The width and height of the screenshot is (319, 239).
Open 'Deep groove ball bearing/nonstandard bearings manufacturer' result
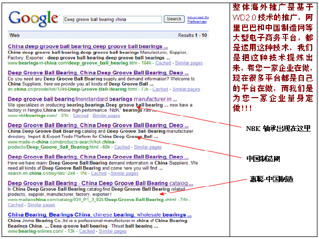[x=92, y=99]
